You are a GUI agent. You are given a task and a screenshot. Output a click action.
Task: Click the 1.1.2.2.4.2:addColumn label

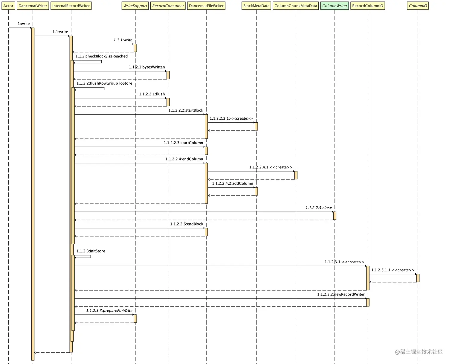point(233,183)
